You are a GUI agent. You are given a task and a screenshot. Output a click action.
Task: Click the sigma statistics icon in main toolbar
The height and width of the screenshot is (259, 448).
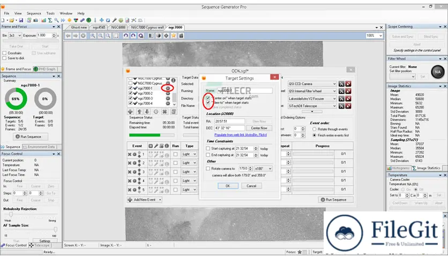50,20
